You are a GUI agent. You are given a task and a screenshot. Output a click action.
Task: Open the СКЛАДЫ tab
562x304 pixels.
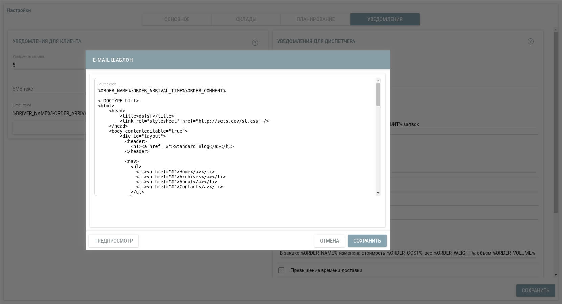[246, 19]
